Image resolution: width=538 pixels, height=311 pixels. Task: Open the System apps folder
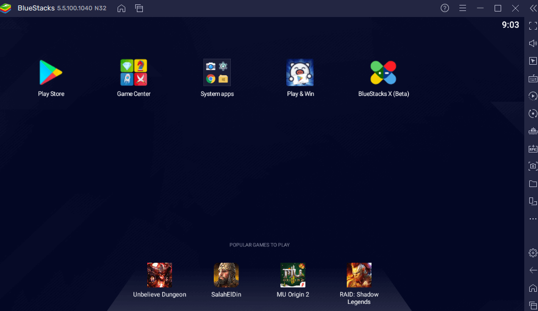point(217,72)
